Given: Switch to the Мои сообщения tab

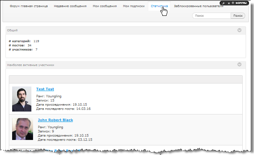Looking at the screenshot, I should point(105,6).
